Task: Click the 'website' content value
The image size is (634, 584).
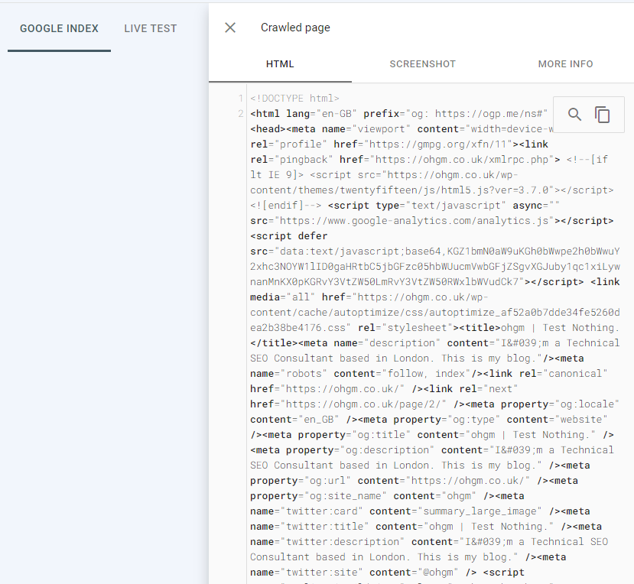Action: point(580,420)
